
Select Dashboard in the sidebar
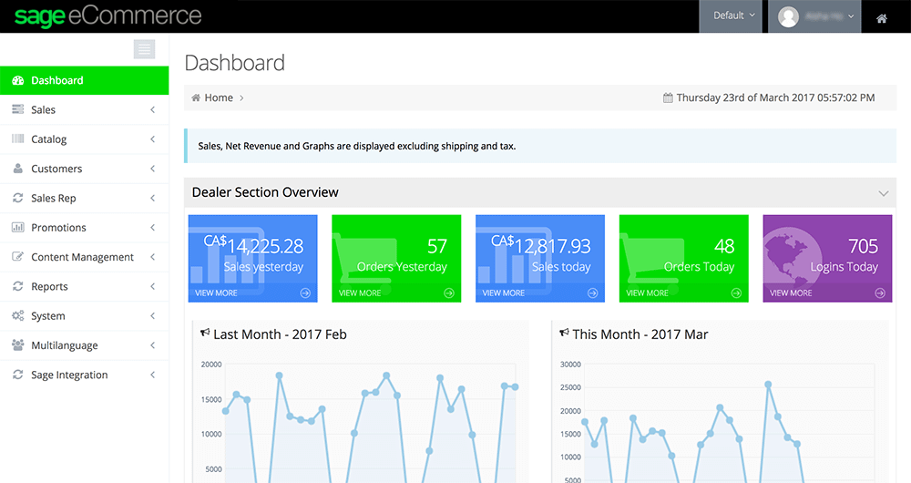[84, 81]
